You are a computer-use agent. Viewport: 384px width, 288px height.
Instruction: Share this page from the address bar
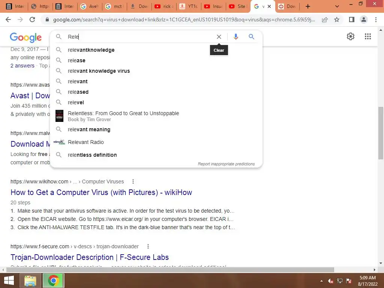(x=325, y=19)
